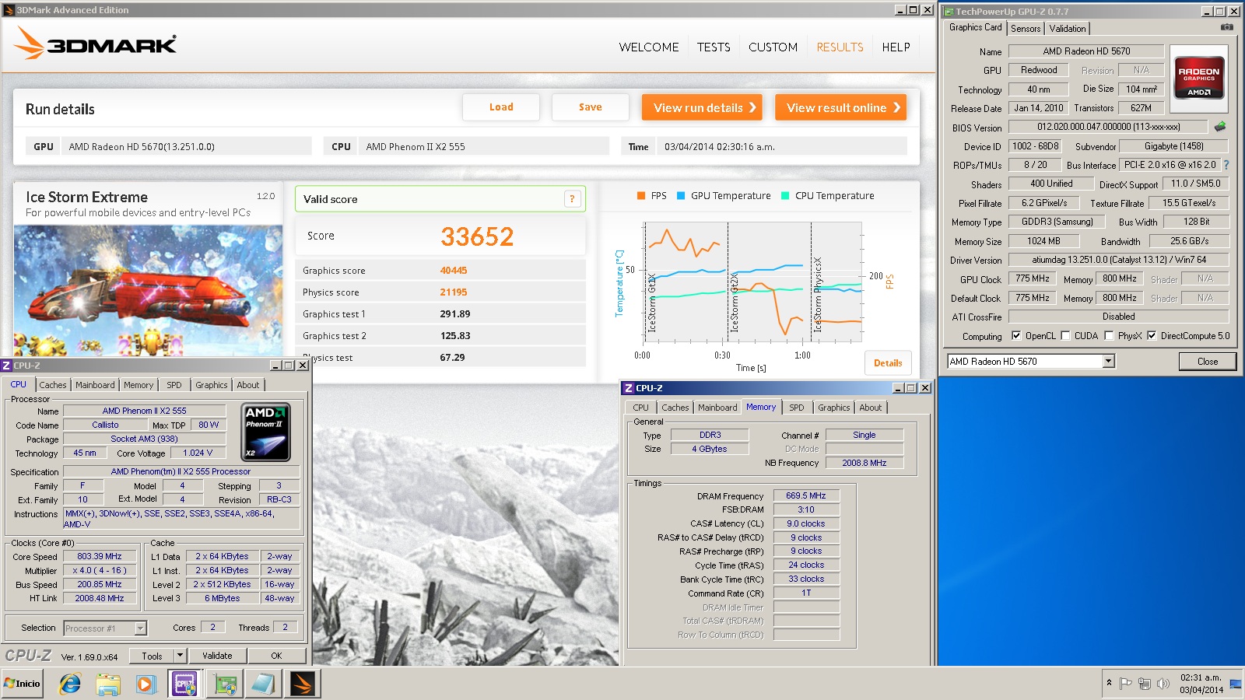Click the GPU name field in GPU-Z
This screenshot has height=700, width=1245.
[1086, 51]
